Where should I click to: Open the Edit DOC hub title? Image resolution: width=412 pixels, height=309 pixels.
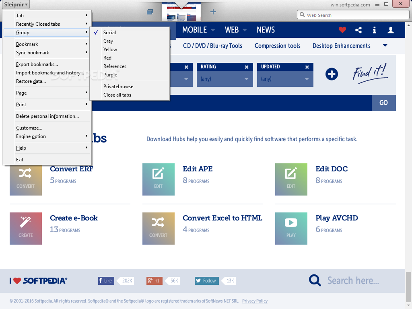(332, 169)
